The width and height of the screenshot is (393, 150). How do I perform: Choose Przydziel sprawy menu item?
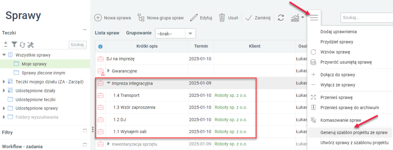tap(337, 42)
